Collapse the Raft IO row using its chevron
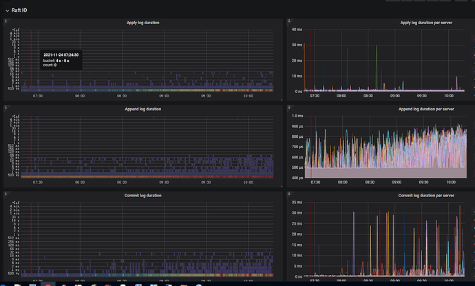This screenshot has width=475, height=286. point(6,10)
